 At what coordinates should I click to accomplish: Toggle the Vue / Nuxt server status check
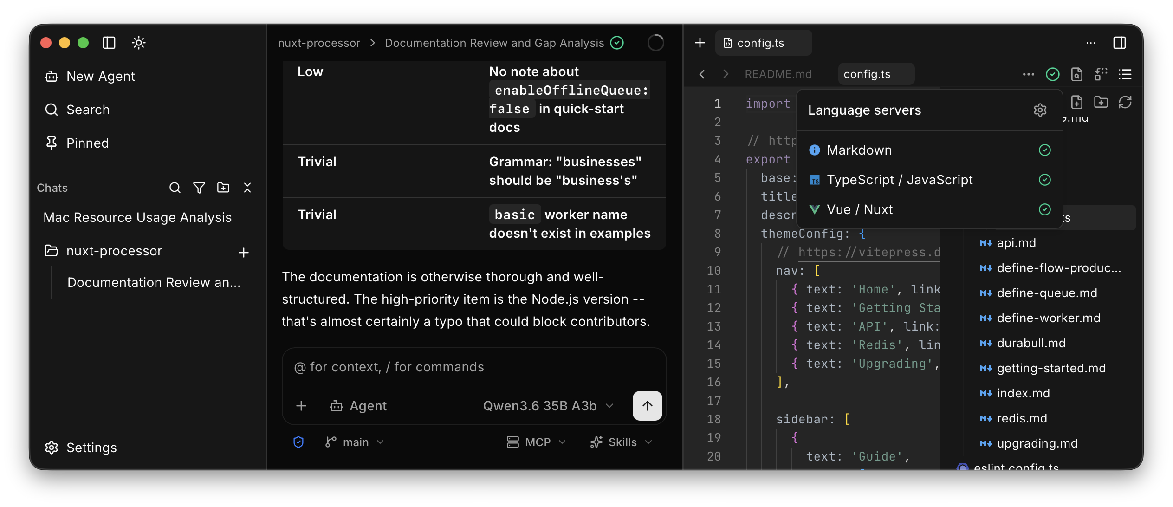pyautogui.click(x=1045, y=209)
